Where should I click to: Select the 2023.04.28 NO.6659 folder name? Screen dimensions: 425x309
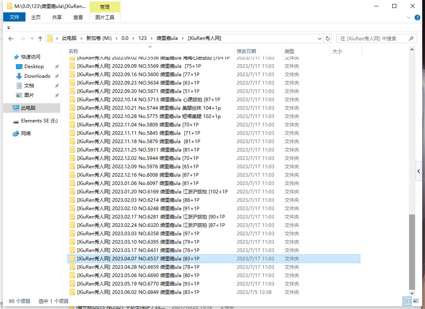pos(138,267)
